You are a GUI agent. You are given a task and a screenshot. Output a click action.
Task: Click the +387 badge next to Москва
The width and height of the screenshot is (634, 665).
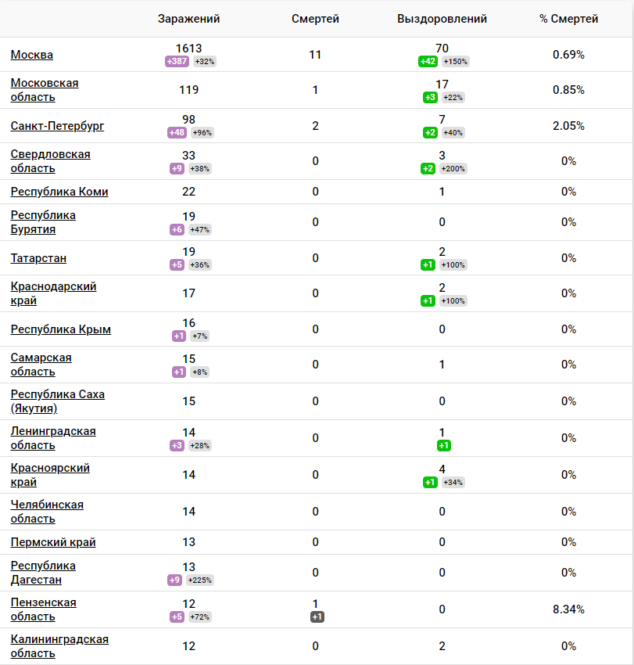tap(176, 60)
